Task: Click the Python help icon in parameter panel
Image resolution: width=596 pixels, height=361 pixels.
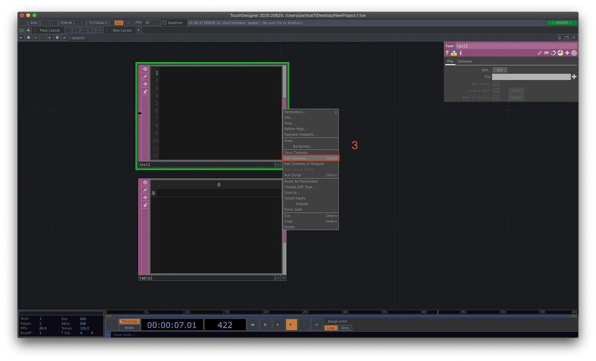Action: 454,53
